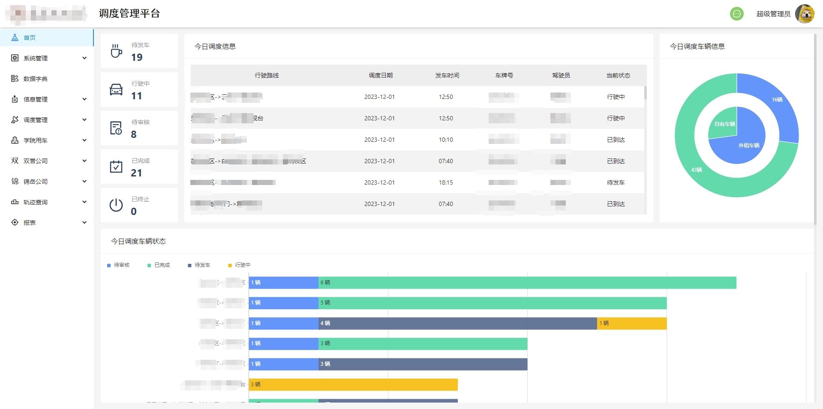This screenshot has width=823, height=409.
Task: Click the 已终止 power icon
Action: (116, 205)
